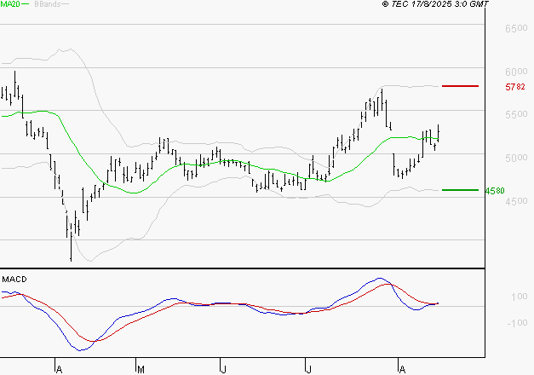This screenshot has height=375, width=534.
Task: Click the 4500 price axis label
Action: [x=516, y=202]
